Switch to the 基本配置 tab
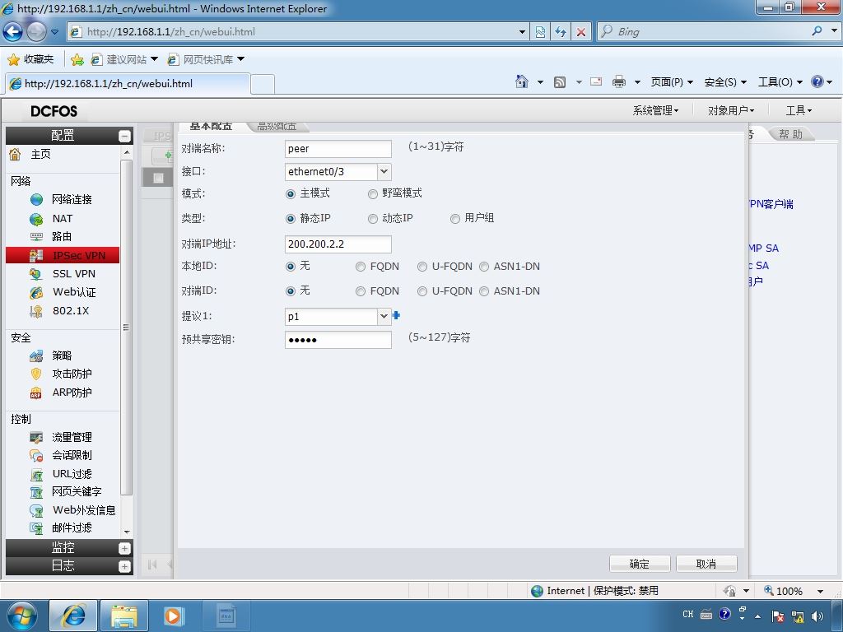Image resolution: width=843 pixels, height=632 pixels. [211, 126]
